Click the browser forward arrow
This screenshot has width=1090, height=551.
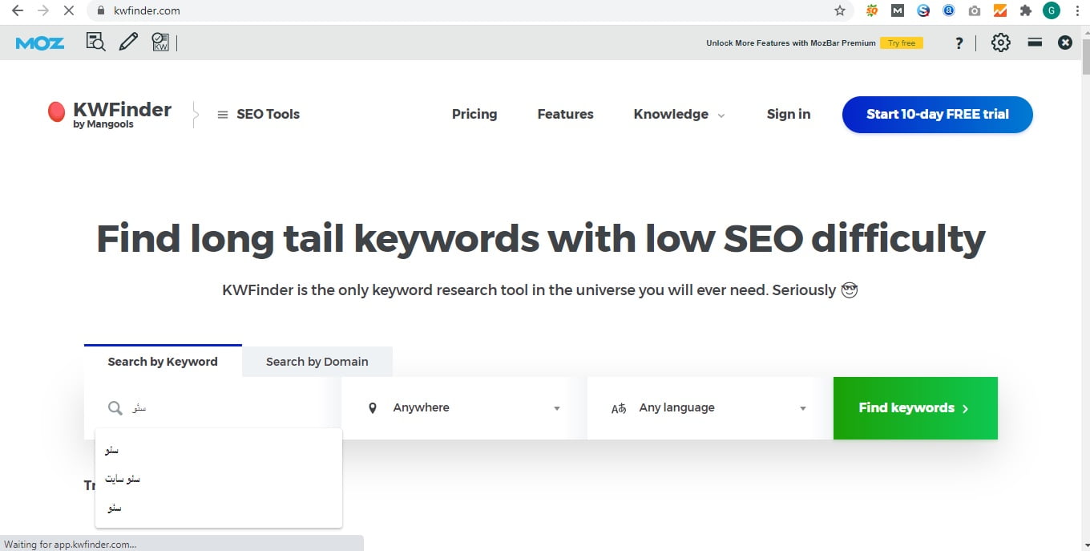[x=43, y=11]
